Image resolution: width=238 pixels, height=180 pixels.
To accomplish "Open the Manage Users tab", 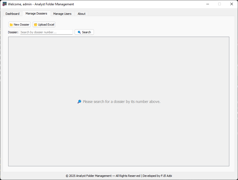I will (62, 14).
